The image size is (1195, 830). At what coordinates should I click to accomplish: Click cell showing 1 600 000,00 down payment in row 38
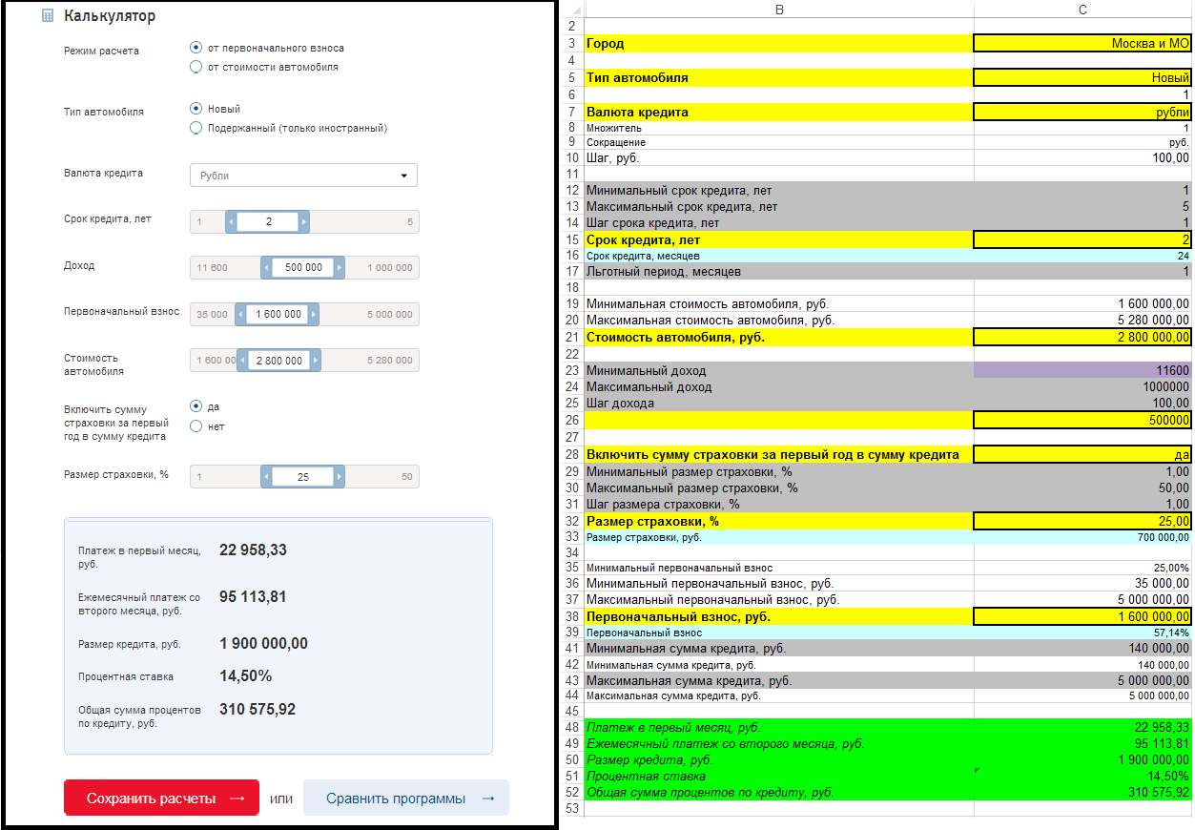coord(1082,616)
